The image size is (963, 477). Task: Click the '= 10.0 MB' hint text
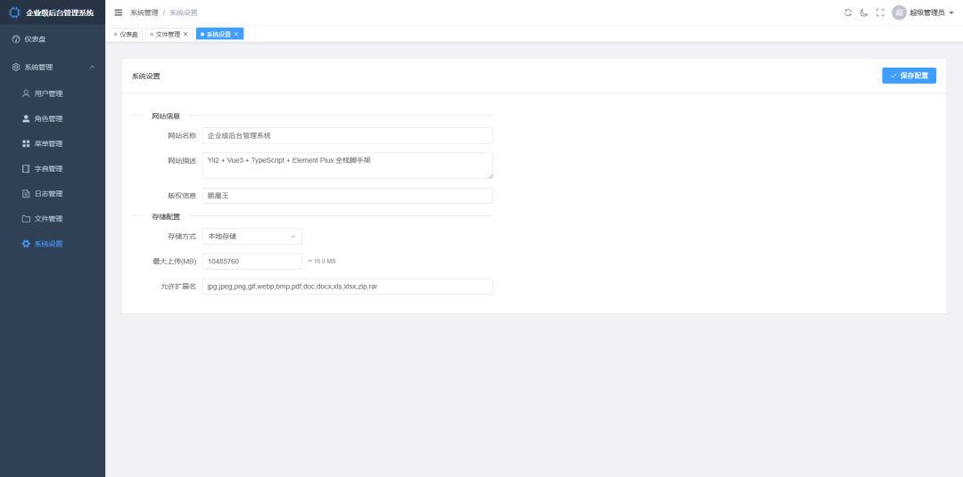click(322, 261)
